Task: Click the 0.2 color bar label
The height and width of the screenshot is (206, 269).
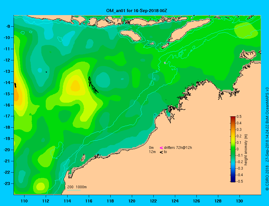Action: pyautogui.click(x=239, y=136)
